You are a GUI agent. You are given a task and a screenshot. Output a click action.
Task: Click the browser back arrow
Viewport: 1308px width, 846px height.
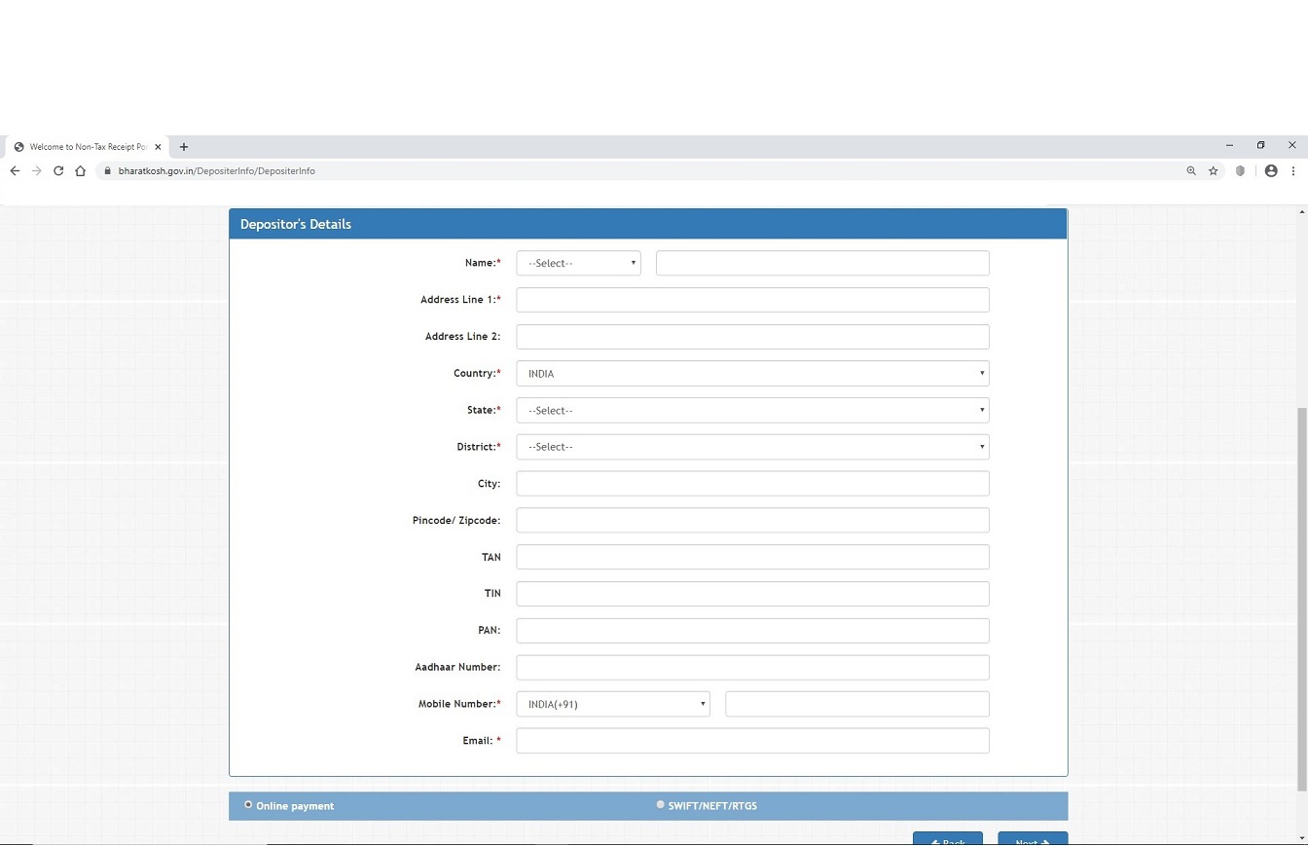click(x=15, y=170)
